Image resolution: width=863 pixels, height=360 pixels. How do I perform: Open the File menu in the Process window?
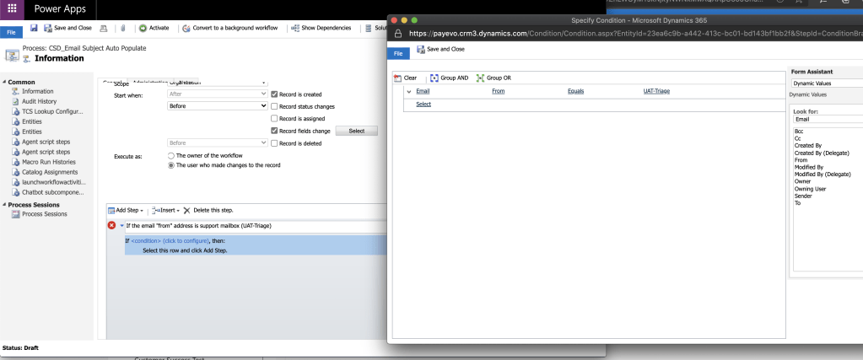point(12,30)
